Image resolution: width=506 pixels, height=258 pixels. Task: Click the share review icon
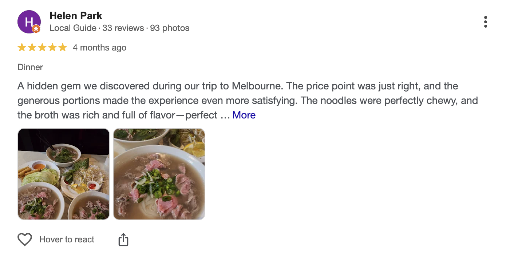coord(123,239)
